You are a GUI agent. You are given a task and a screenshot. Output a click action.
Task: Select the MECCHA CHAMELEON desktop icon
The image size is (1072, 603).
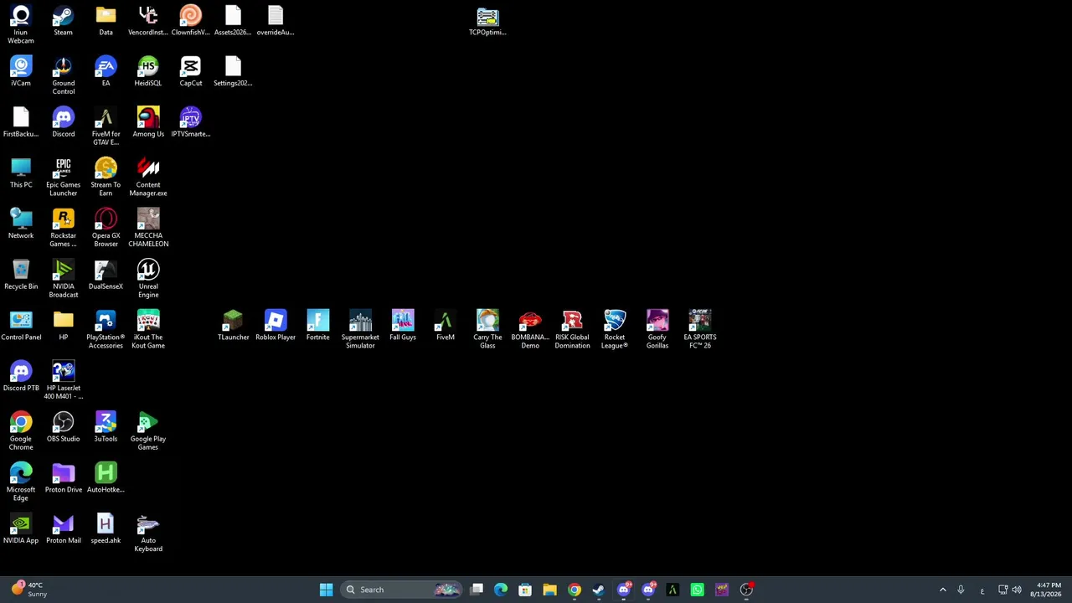point(148,229)
